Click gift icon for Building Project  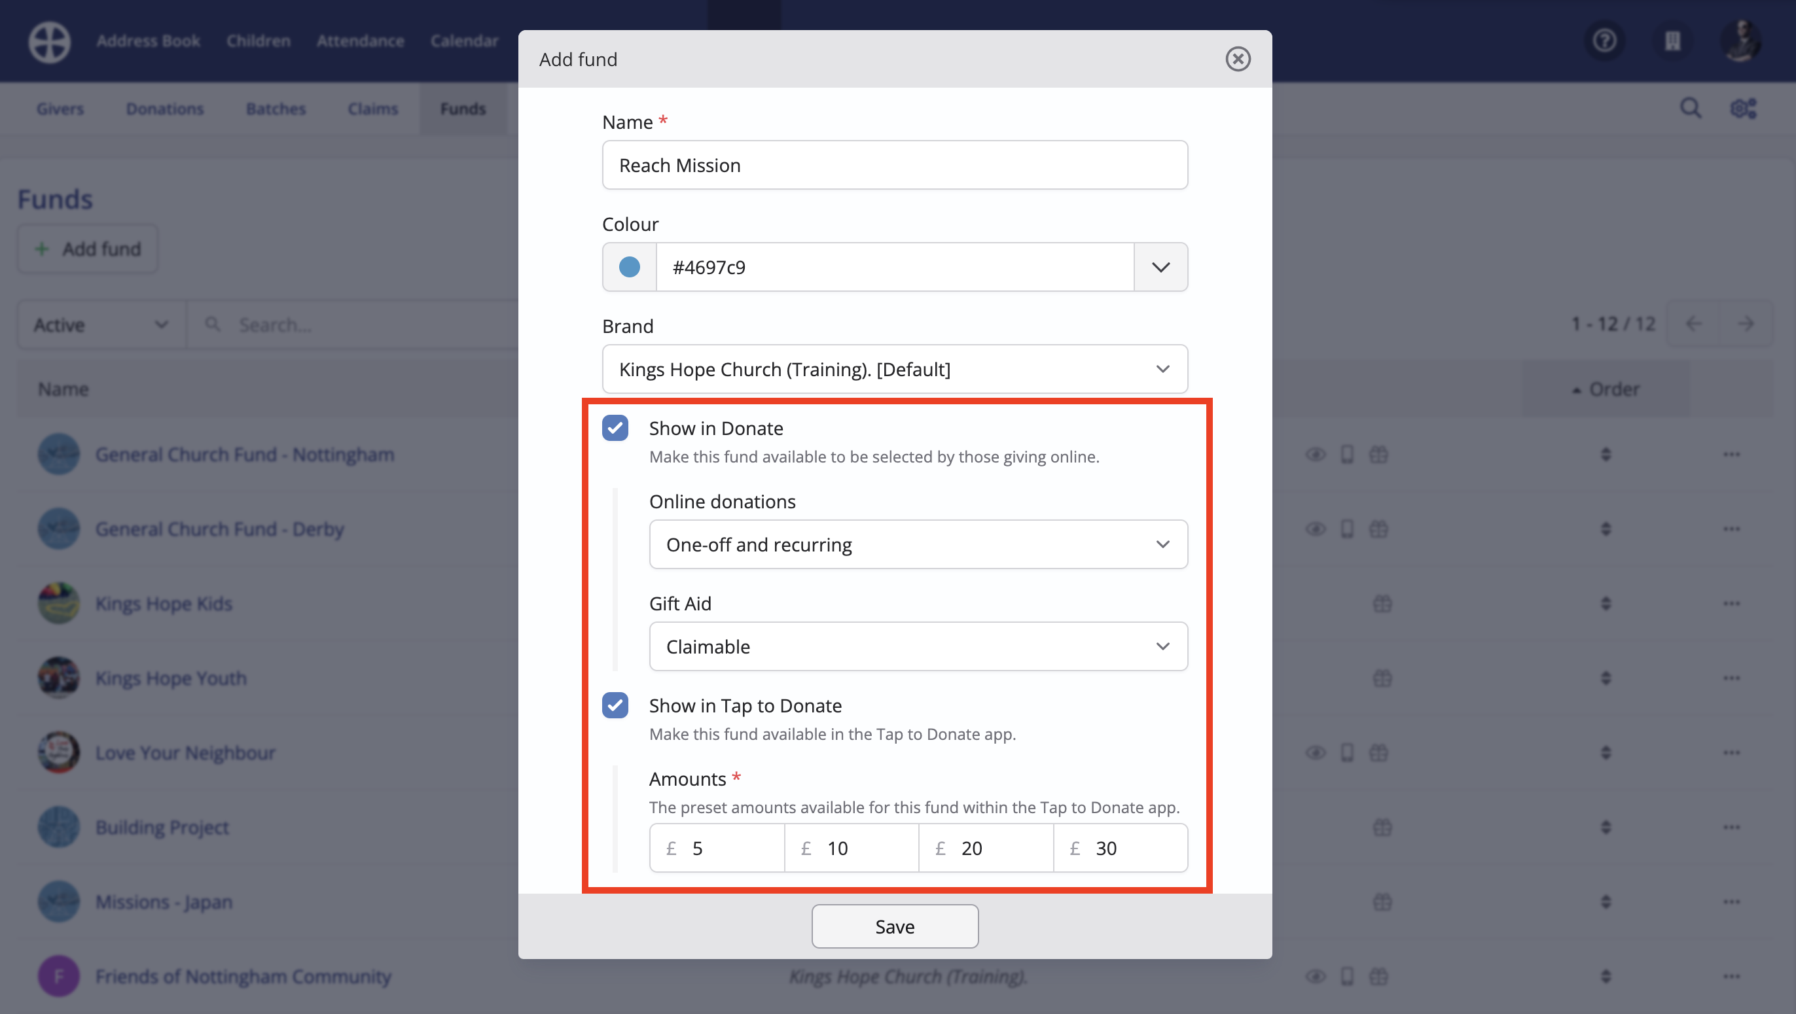coord(1382,828)
